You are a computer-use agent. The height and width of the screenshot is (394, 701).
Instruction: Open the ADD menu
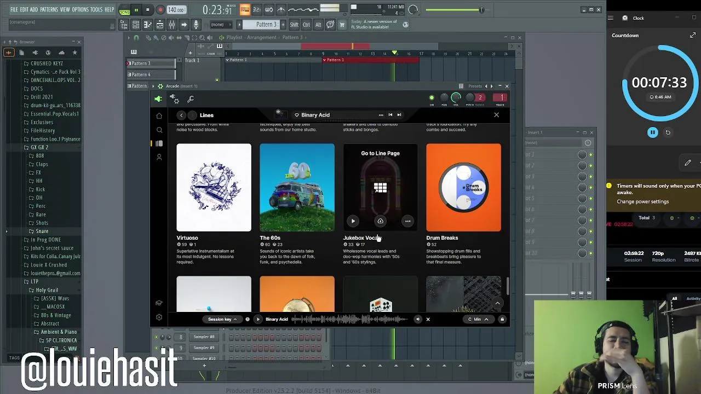pyautogui.click(x=34, y=10)
